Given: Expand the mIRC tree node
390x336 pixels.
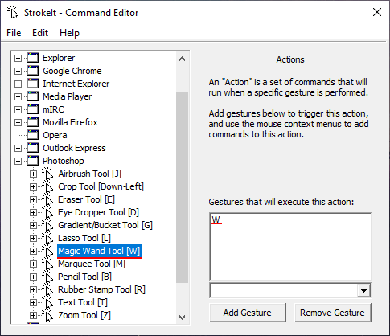Looking at the screenshot, I should coord(18,109).
